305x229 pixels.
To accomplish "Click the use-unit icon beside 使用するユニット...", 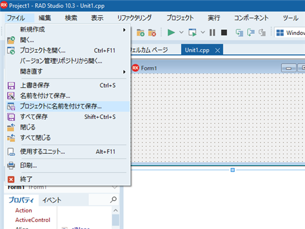I will coord(11,151).
